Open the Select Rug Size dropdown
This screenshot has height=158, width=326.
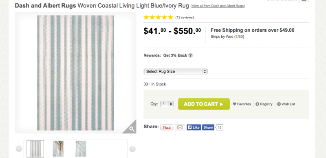(176, 72)
